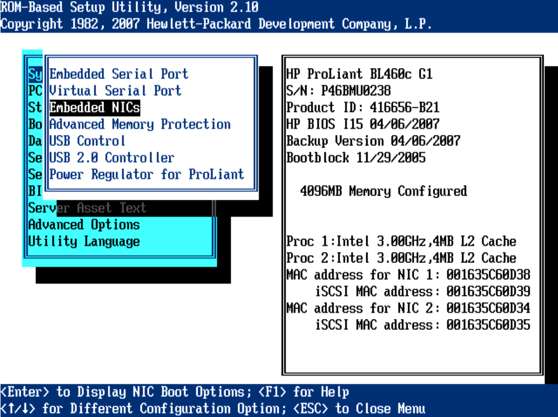Click Backup Version 04/06/2007 line
Viewport: 558px width, 417px height.
pyautogui.click(x=373, y=141)
